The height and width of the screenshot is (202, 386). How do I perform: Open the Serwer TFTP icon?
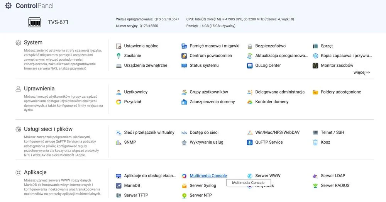pyautogui.click(x=119, y=195)
